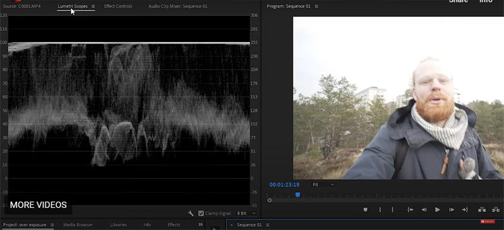Click the blue playhead in Program monitor

[297, 195]
